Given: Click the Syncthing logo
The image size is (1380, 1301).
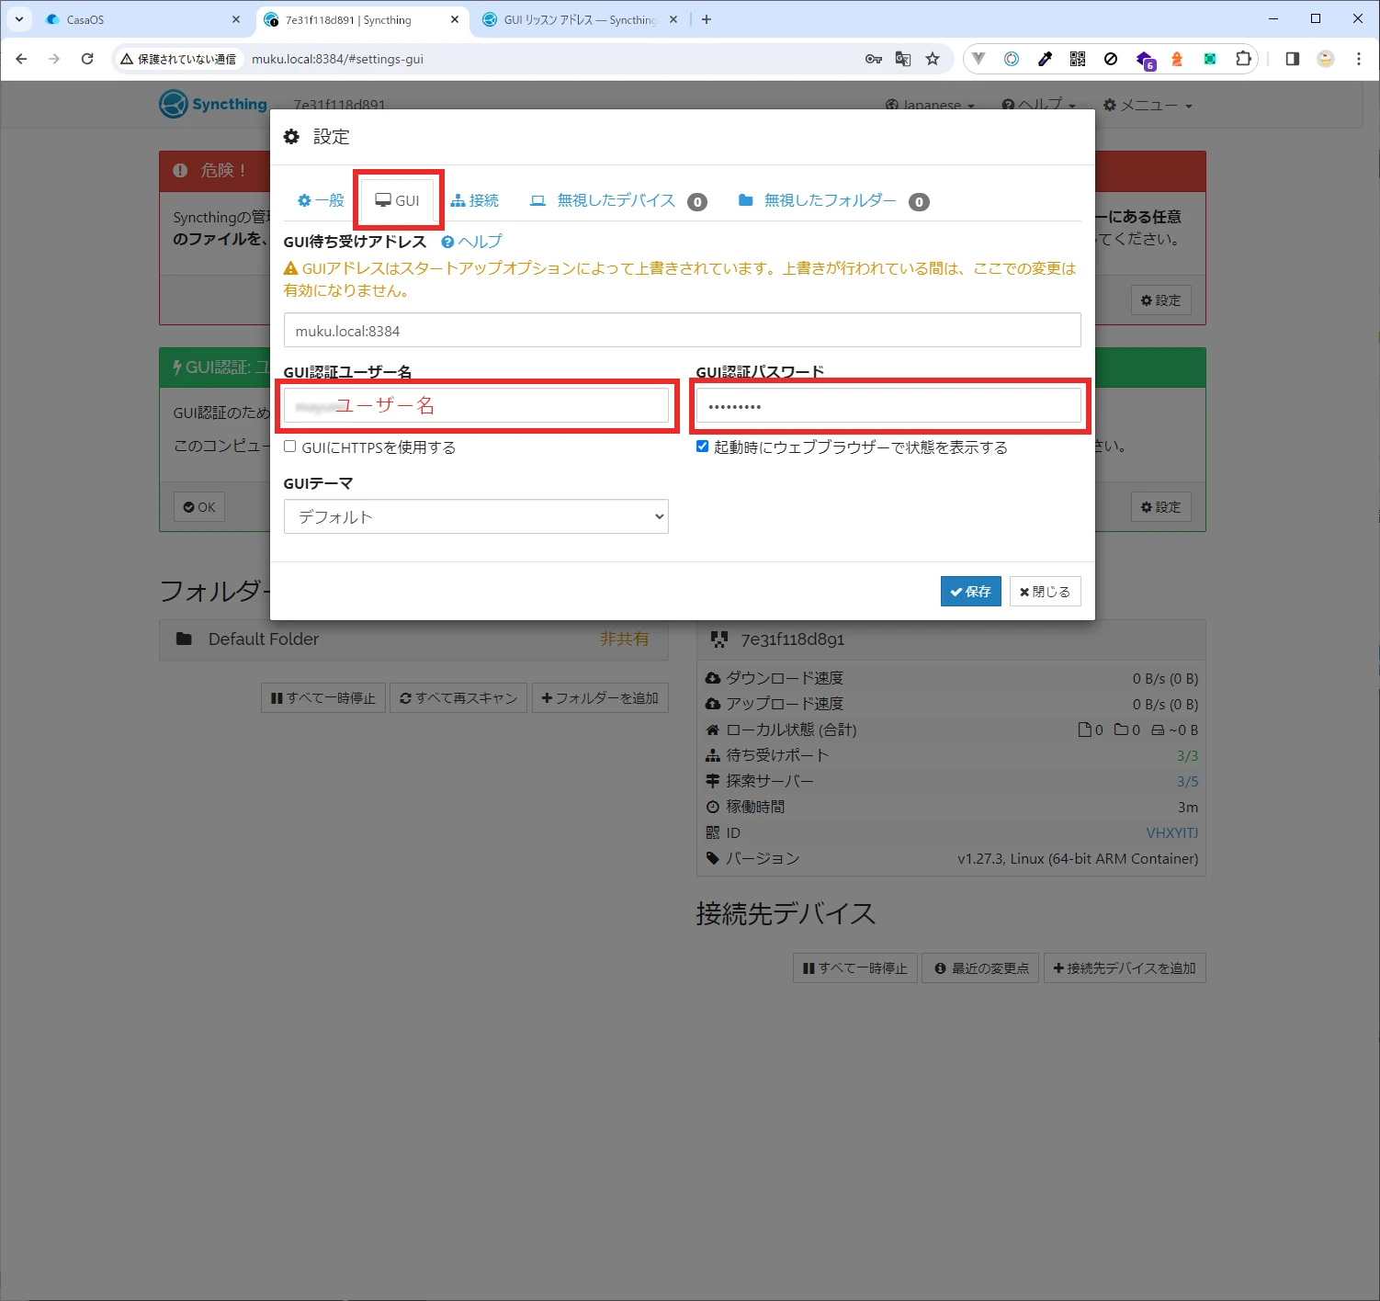Looking at the screenshot, I should pos(213,104).
